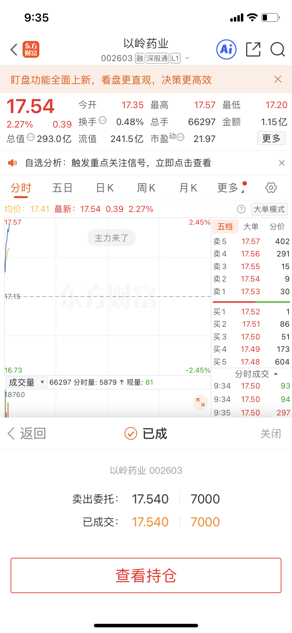Select the 分价 tab
Viewport: 292px width, 633px height.
[x=277, y=226]
